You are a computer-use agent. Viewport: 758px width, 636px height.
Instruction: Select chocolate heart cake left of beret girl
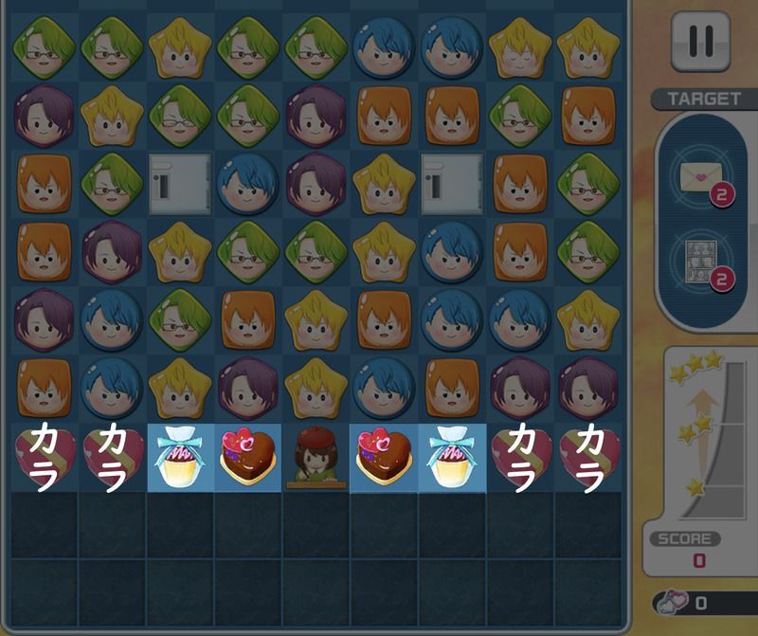click(247, 457)
